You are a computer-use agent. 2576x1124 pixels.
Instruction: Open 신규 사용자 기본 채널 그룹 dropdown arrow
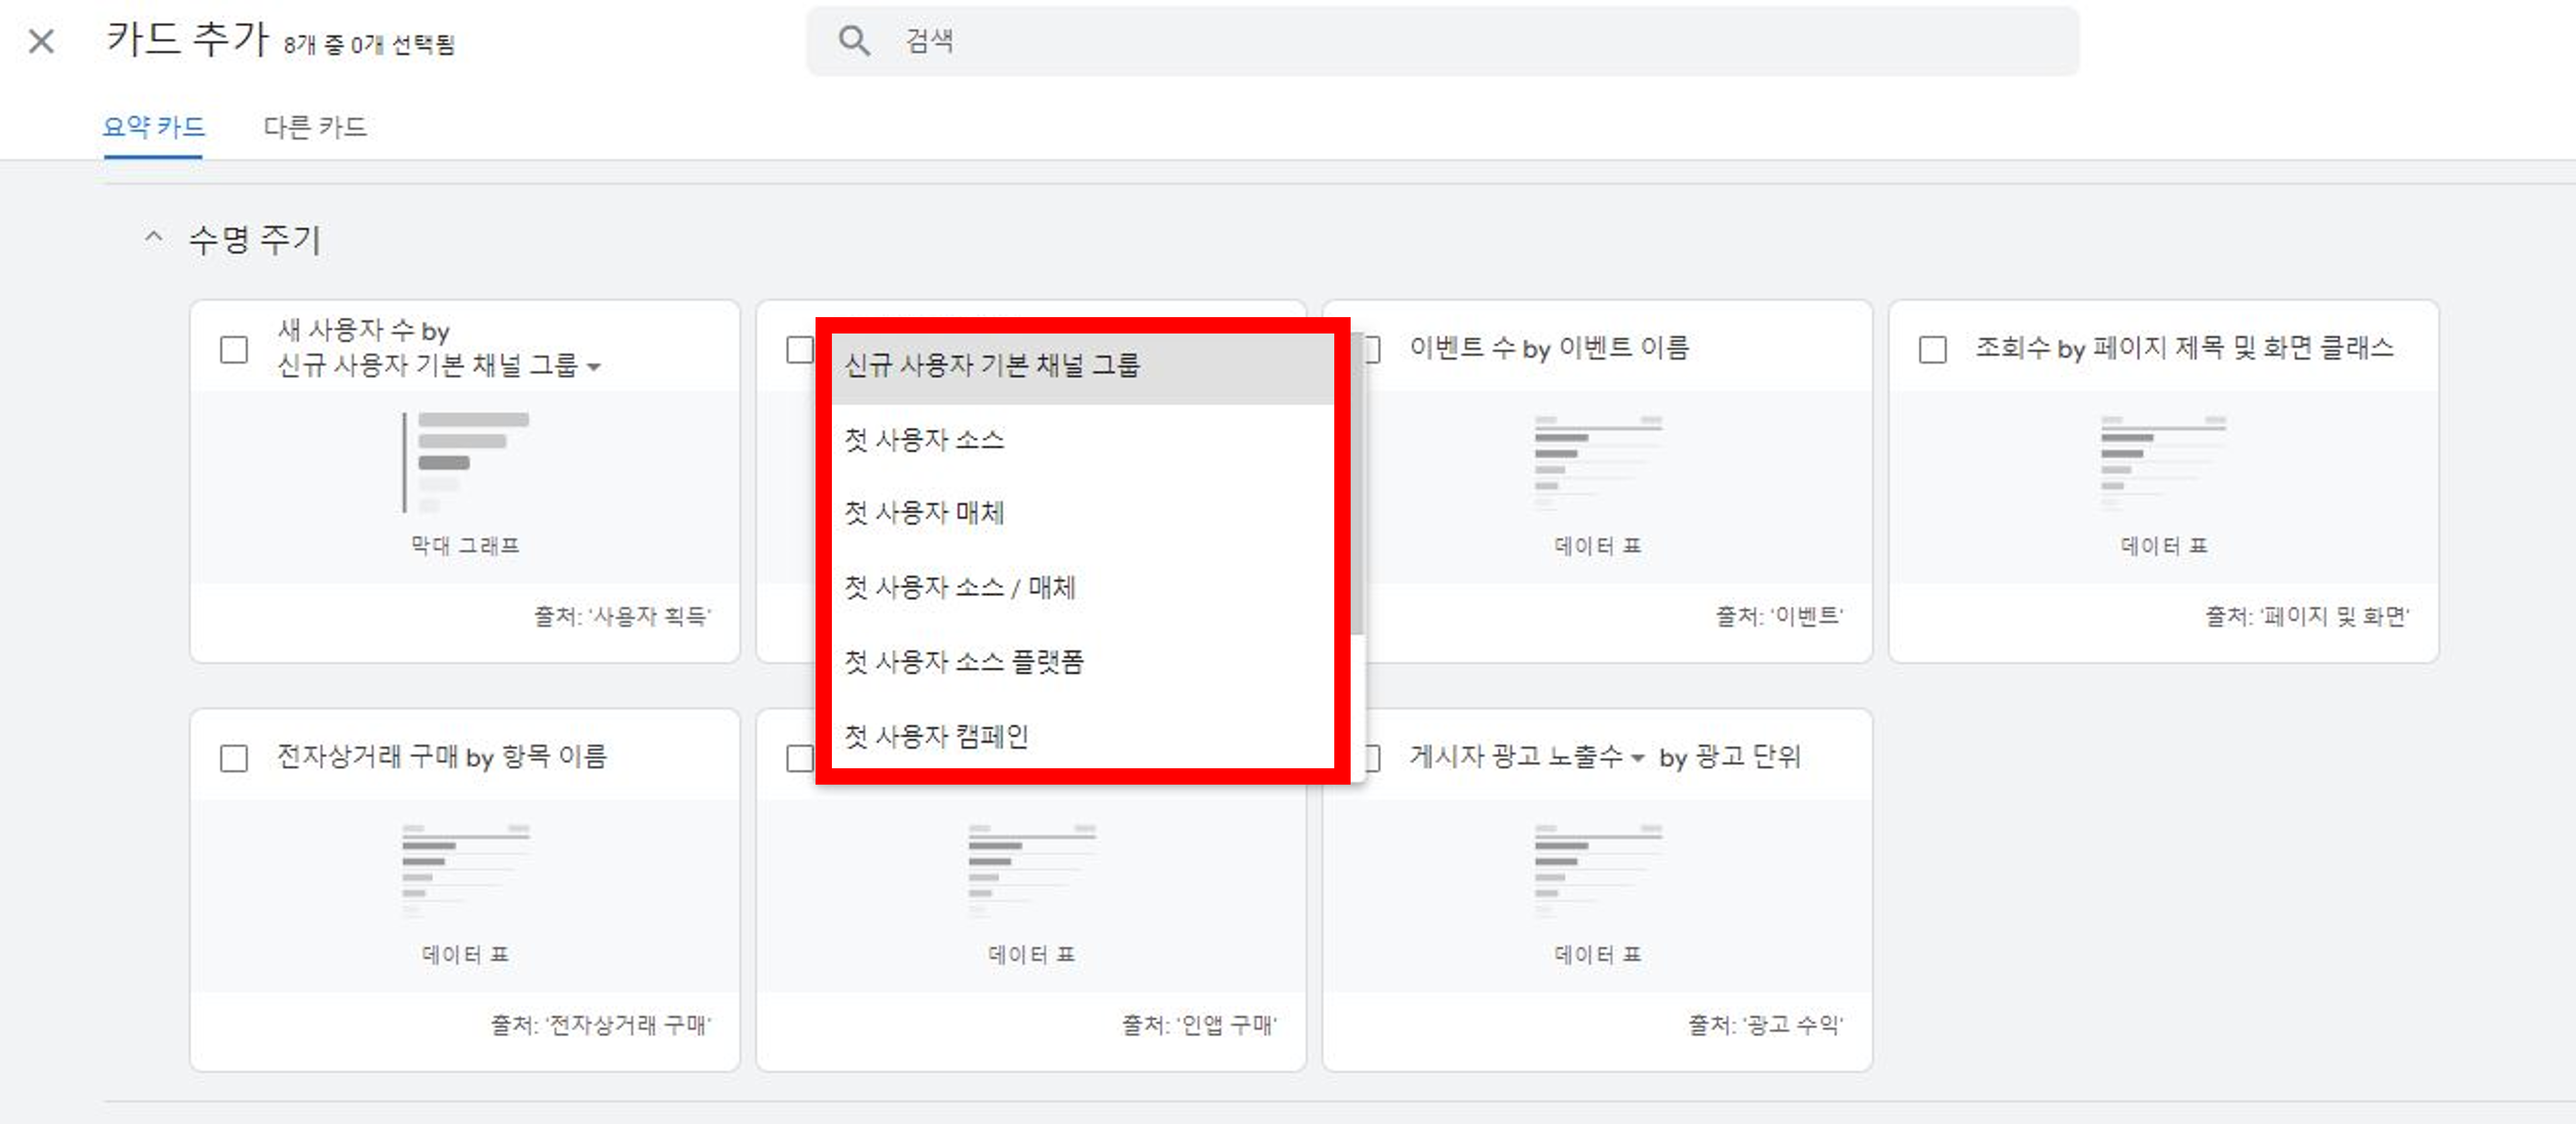tap(594, 367)
